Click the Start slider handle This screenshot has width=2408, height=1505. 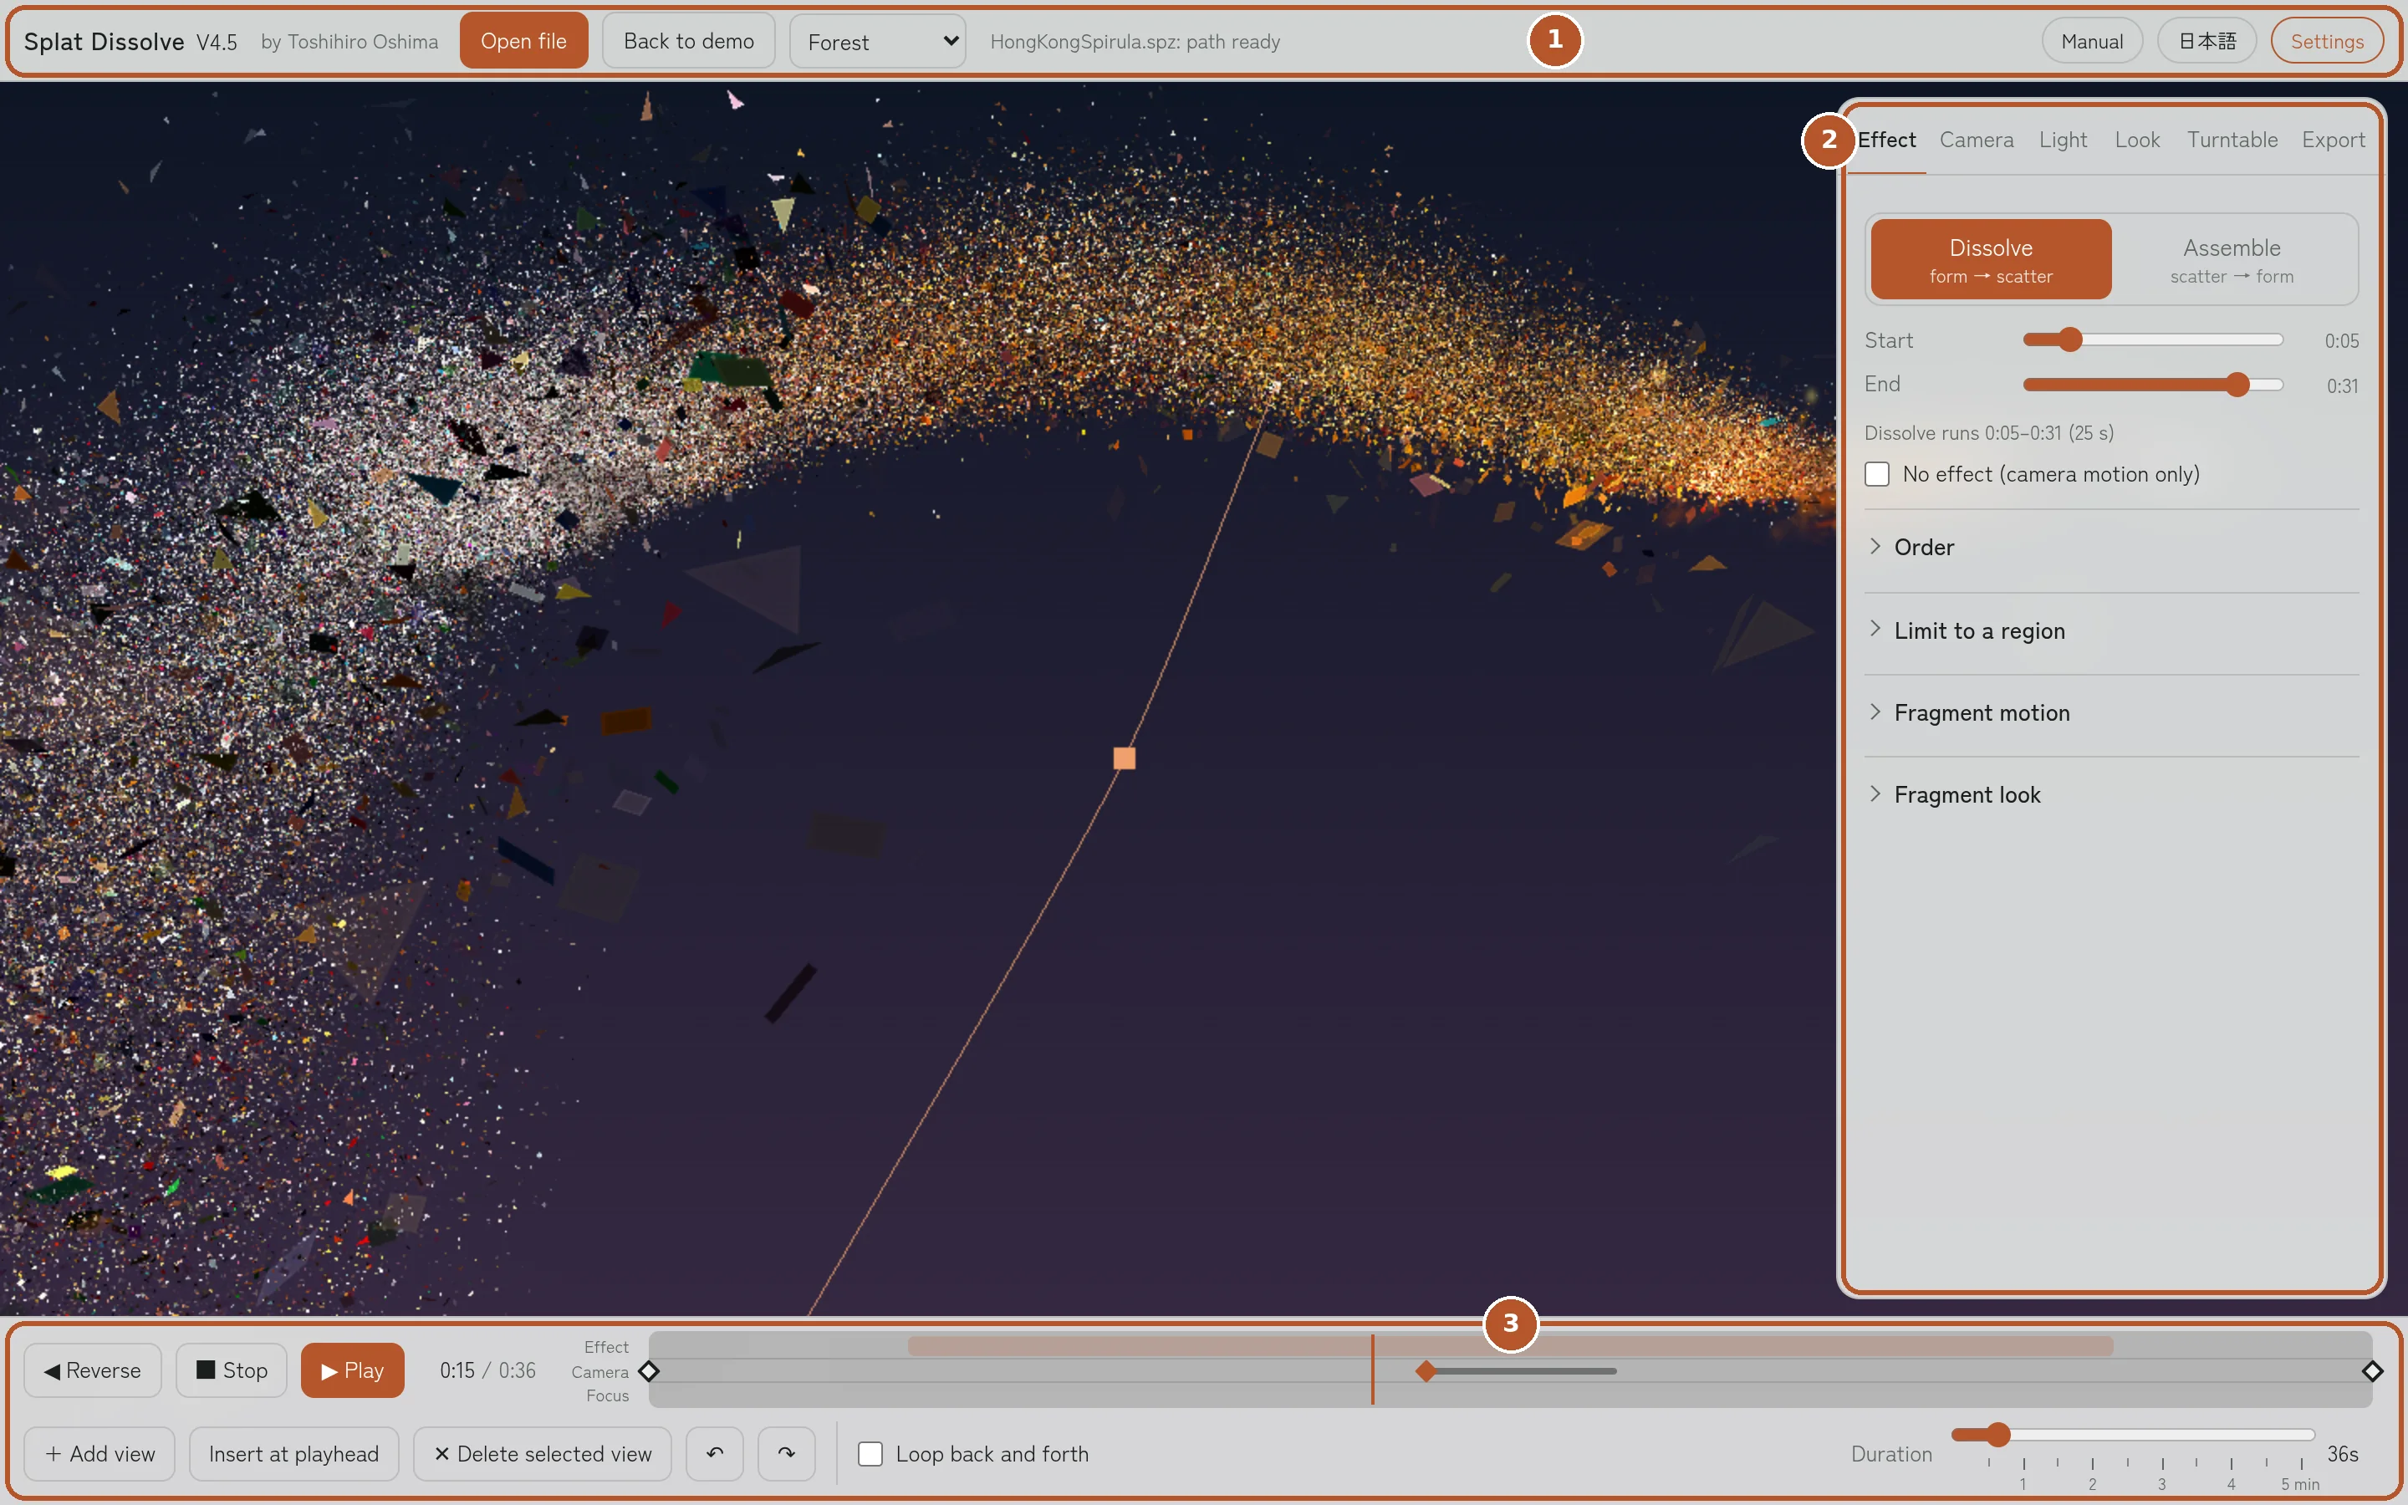2069,339
